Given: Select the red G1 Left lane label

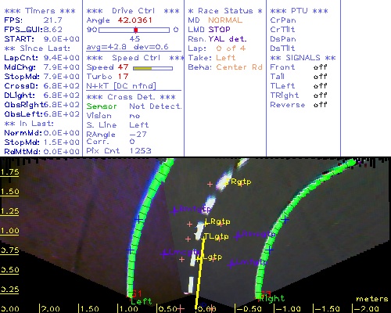Looking at the screenshot, I should tap(137, 294).
